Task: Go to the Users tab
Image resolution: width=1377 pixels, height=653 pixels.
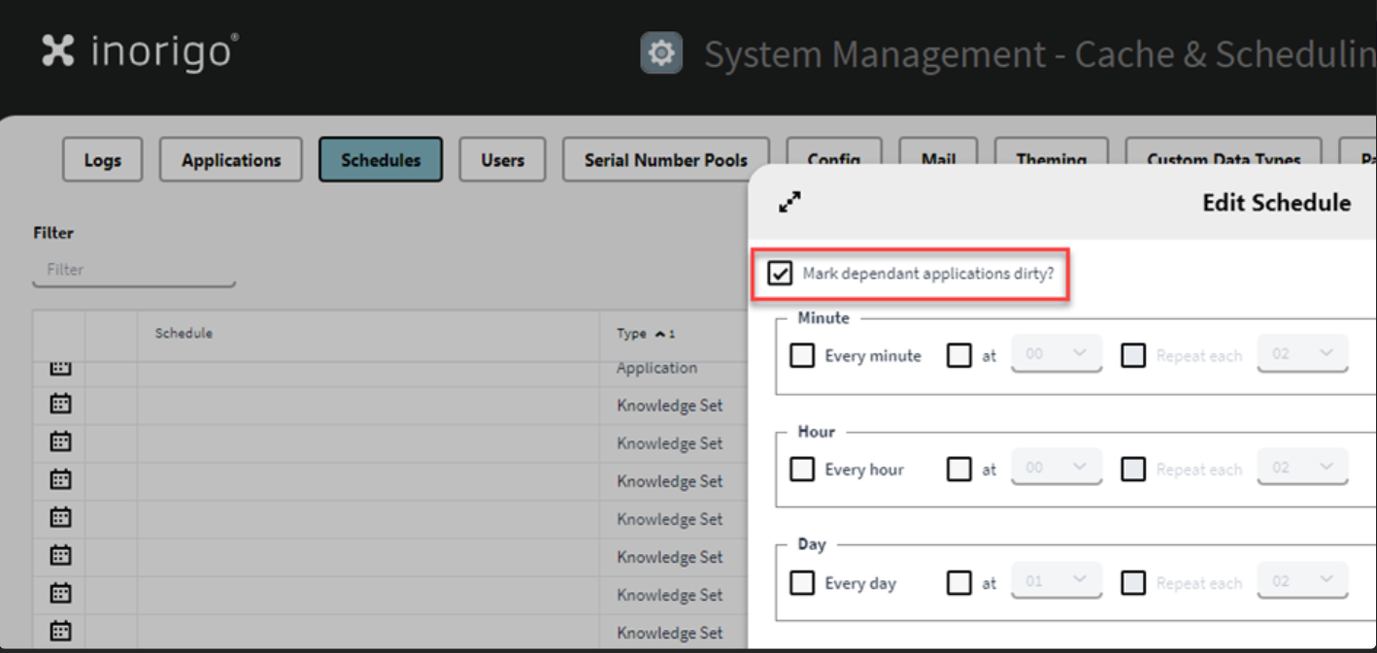Action: (502, 160)
